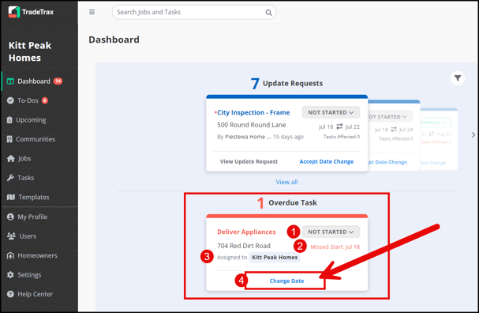Click Kitt Peak Homes assignee tag
Viewport: 479px width, 313px height.
[275, 258]
